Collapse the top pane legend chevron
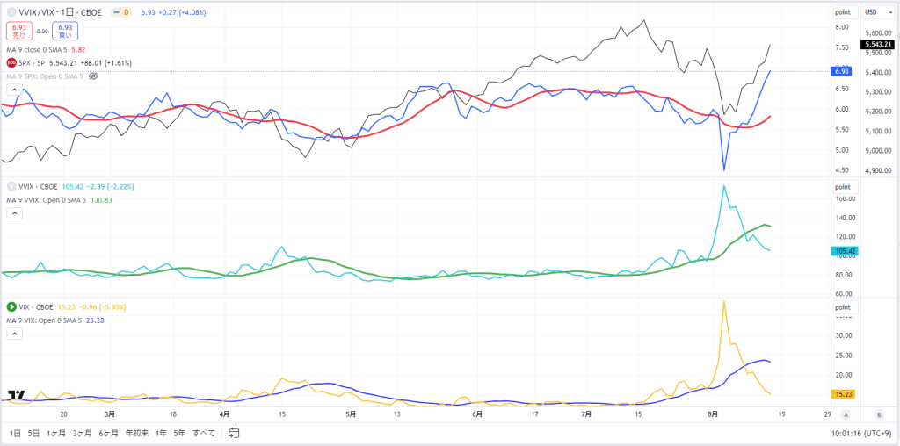This screenshot has height=446, width=900. (14, 90)
